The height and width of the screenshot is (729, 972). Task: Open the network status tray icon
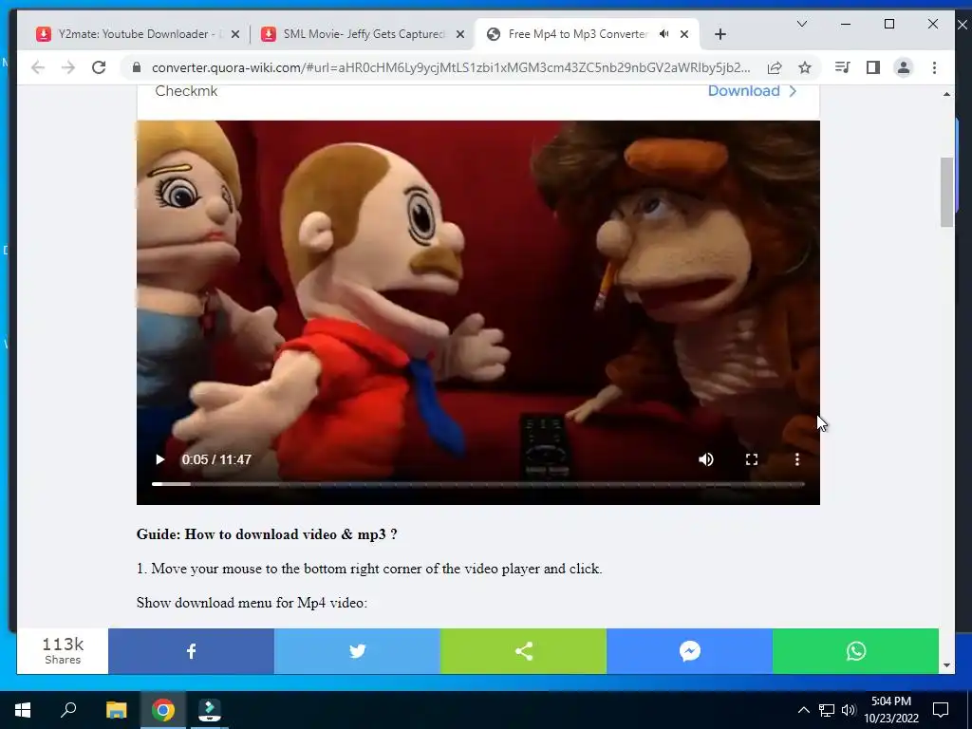(x=827, y=710)
